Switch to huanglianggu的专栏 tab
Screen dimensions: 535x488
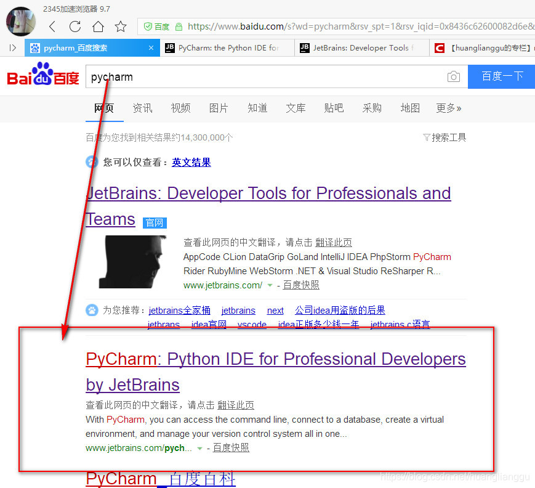(482, 48)
